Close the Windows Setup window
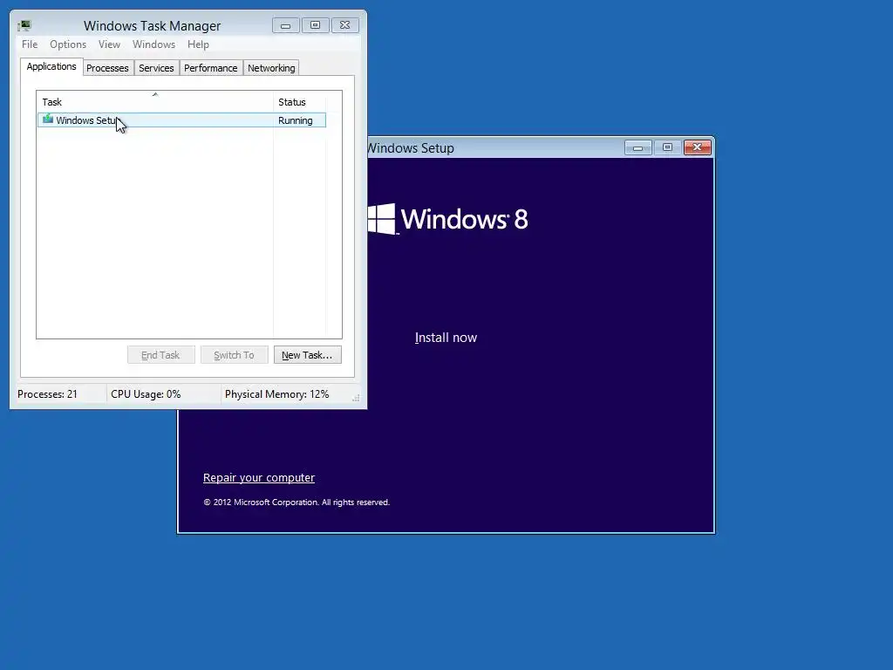This screenshot has width=893, height=670. point(697,147)
